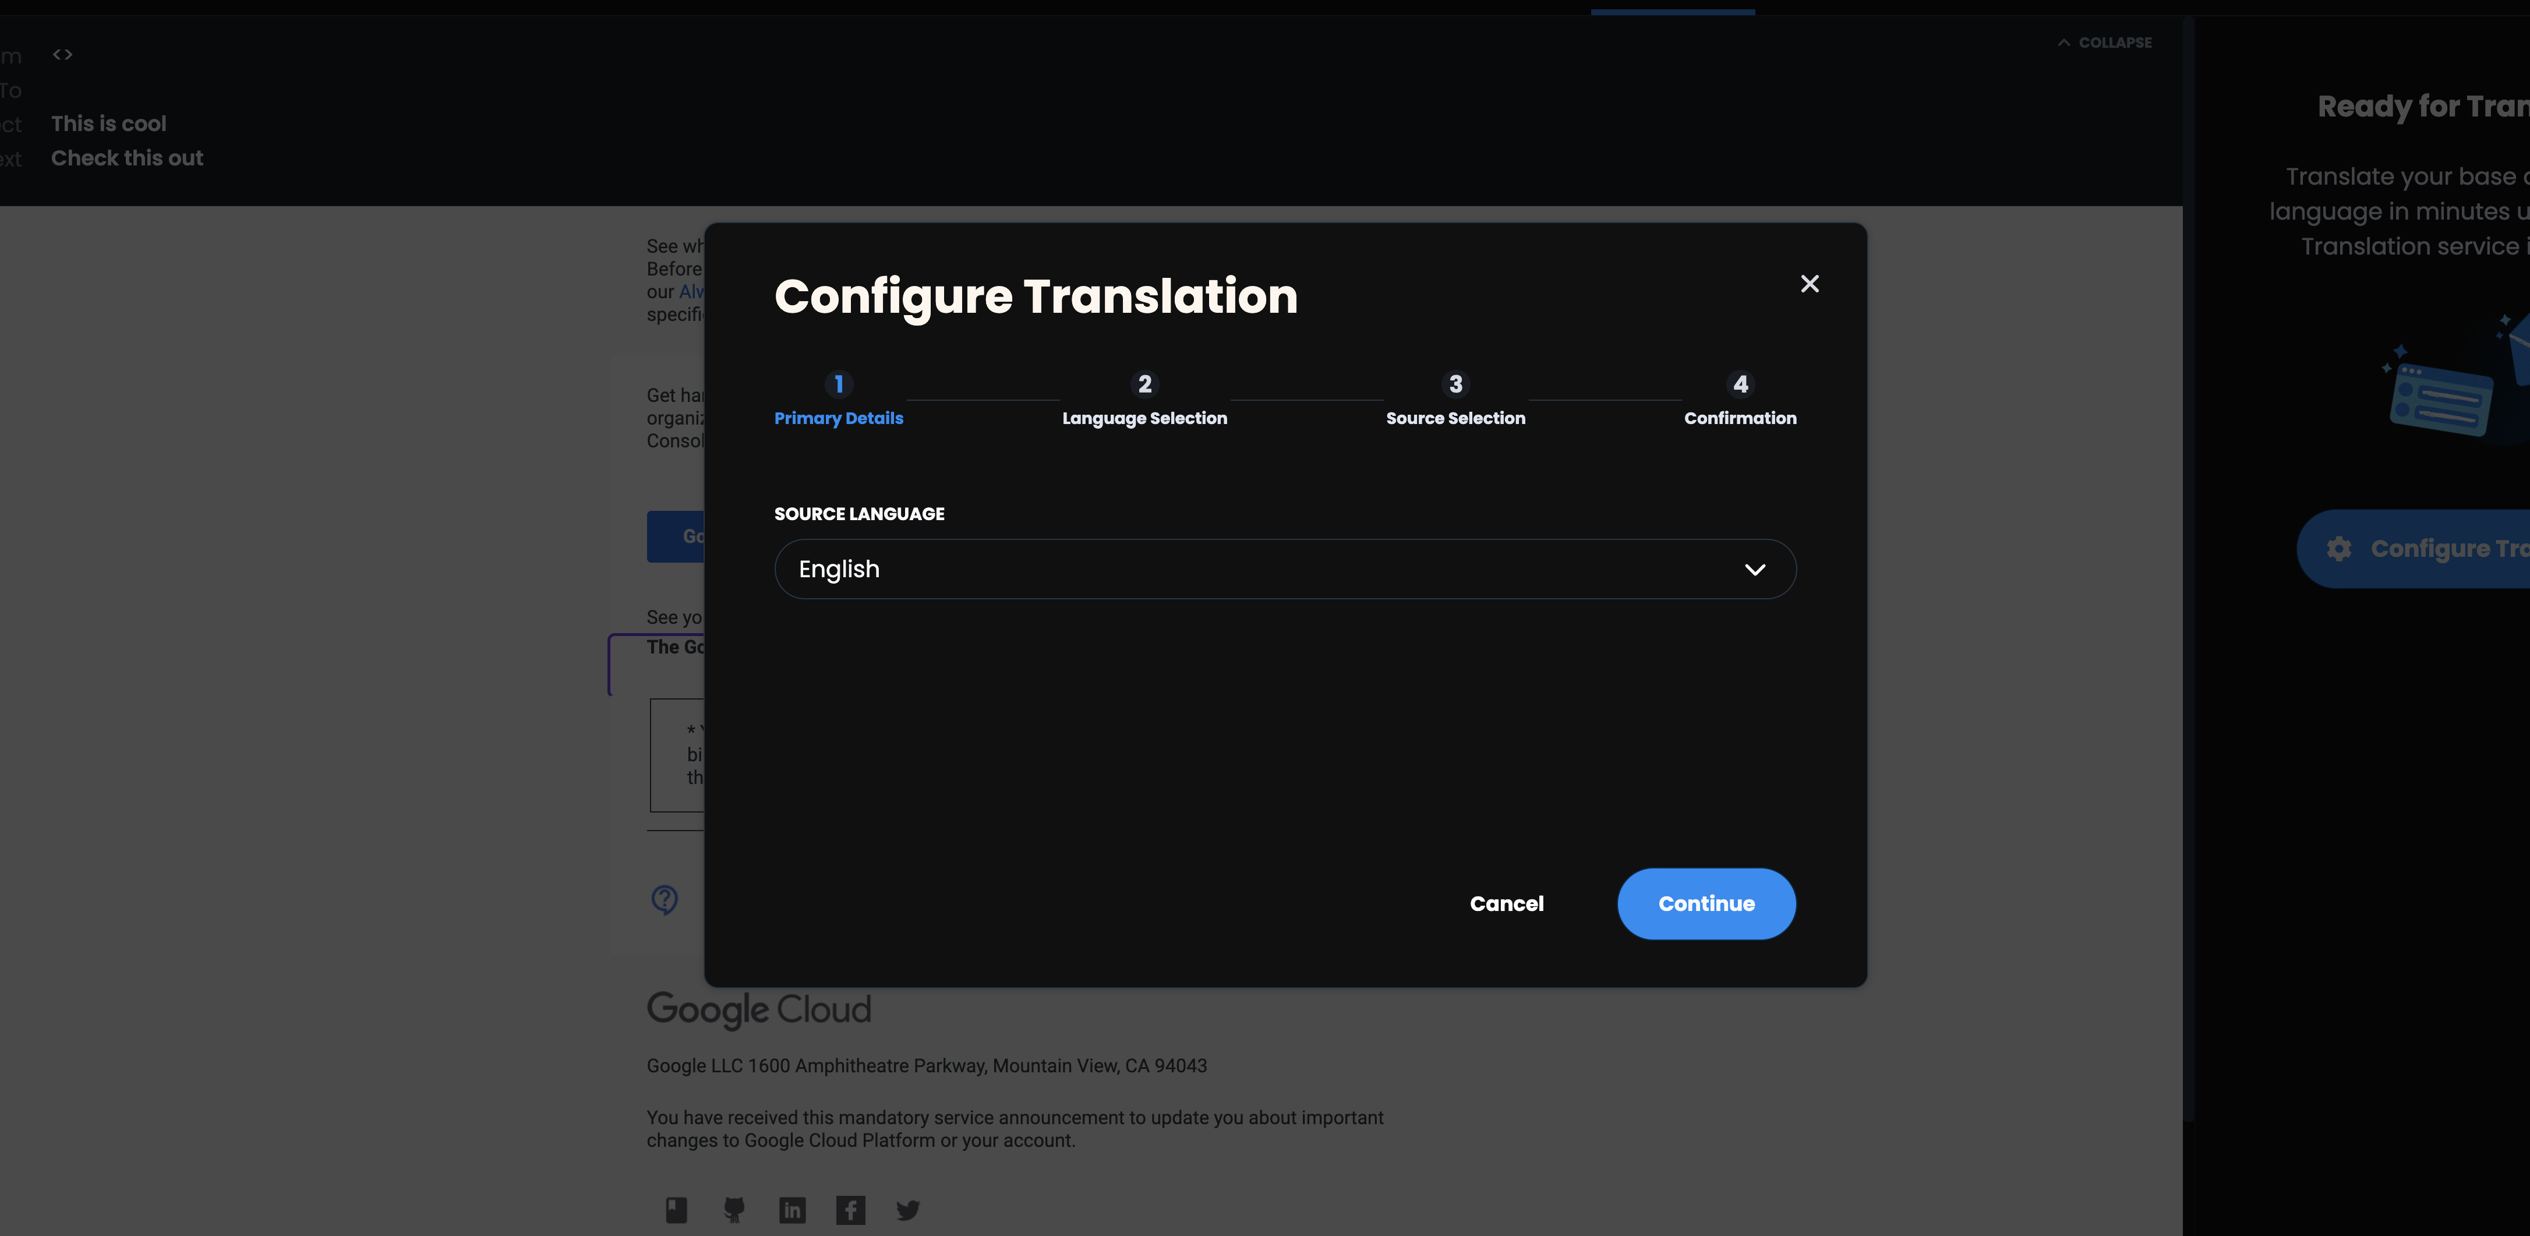
Task: Click the help question mark icon
Action: tap(665, 899)
